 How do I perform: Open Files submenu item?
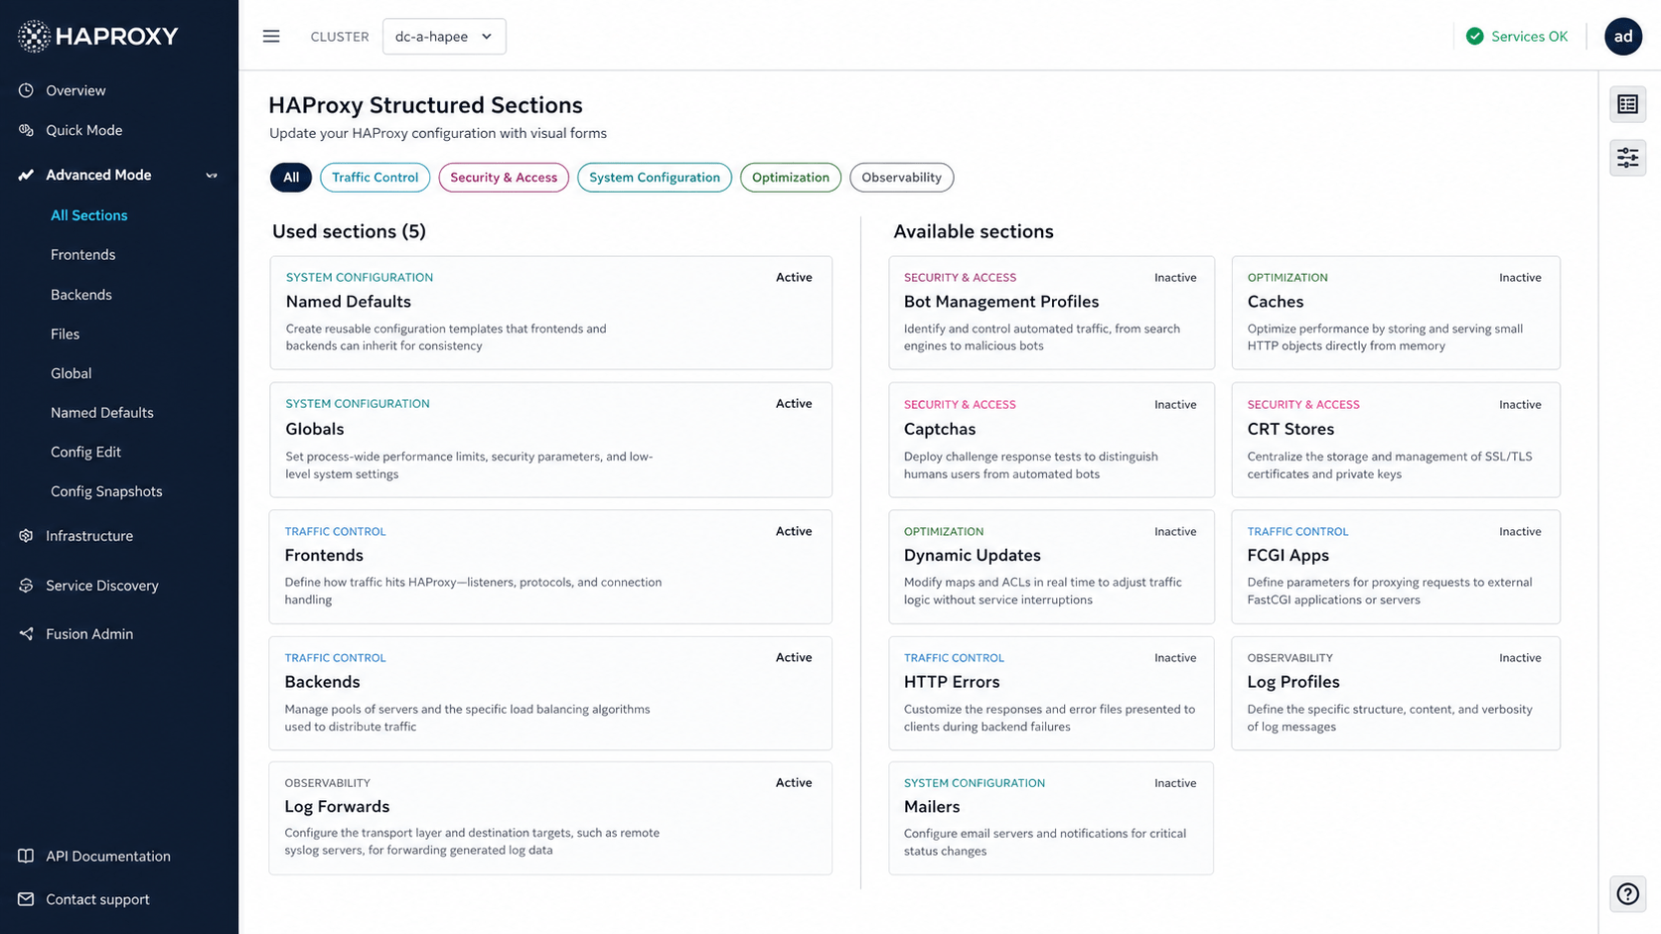tap(66, 334)
